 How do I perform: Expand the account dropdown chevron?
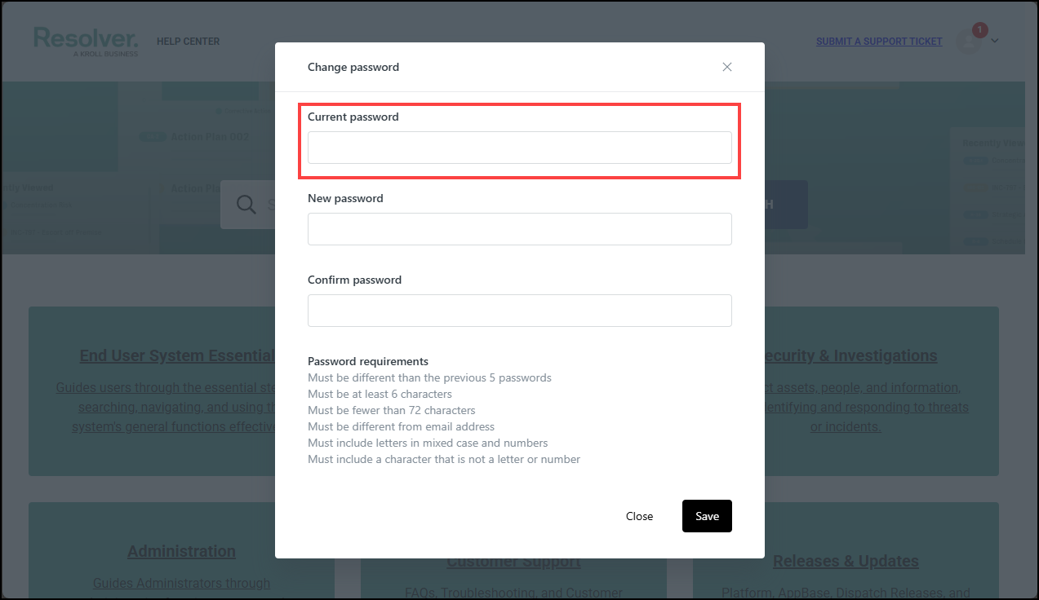pos(994,41)
